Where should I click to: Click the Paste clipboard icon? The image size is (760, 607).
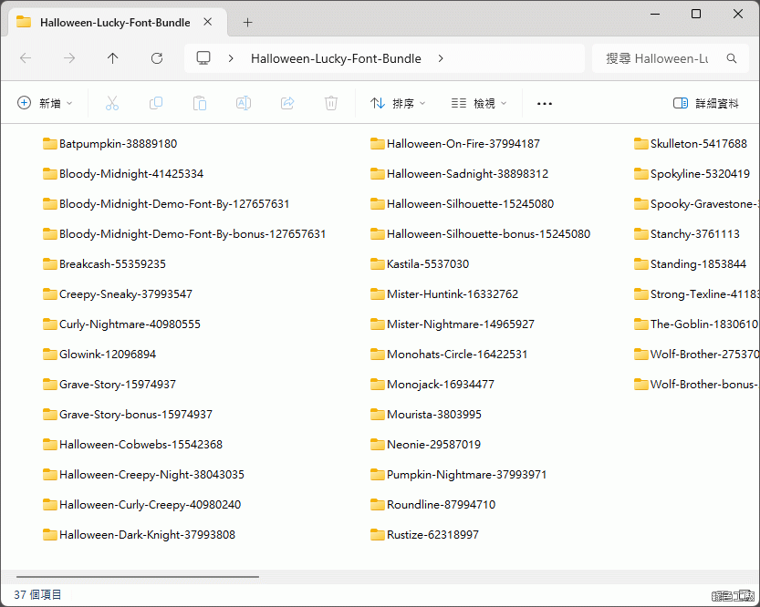[x=200, y=103]
